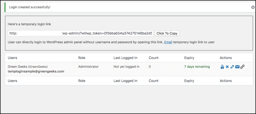This screenshot has width=256, height=114.
Task: Open the Email link under the login URL
Action: click(x=168, y=42)
